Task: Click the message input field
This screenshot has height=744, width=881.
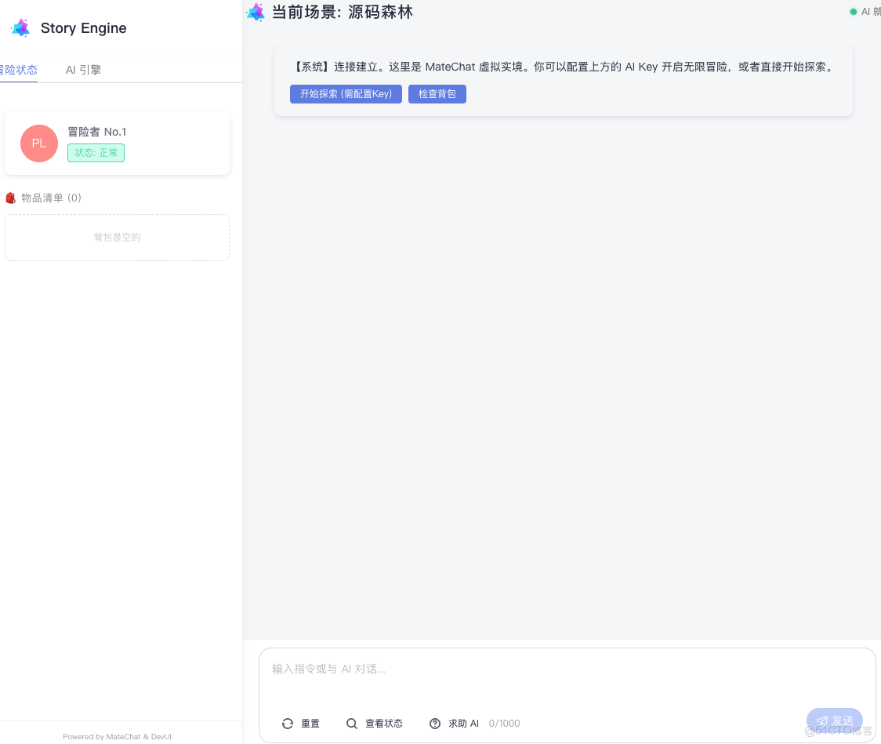Action: [x=549, y=669]
